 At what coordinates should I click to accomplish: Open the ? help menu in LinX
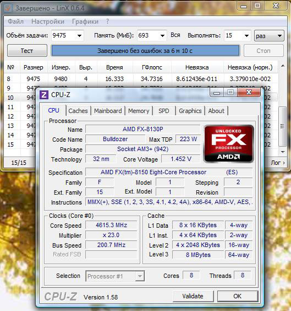[x=107, y=22]
